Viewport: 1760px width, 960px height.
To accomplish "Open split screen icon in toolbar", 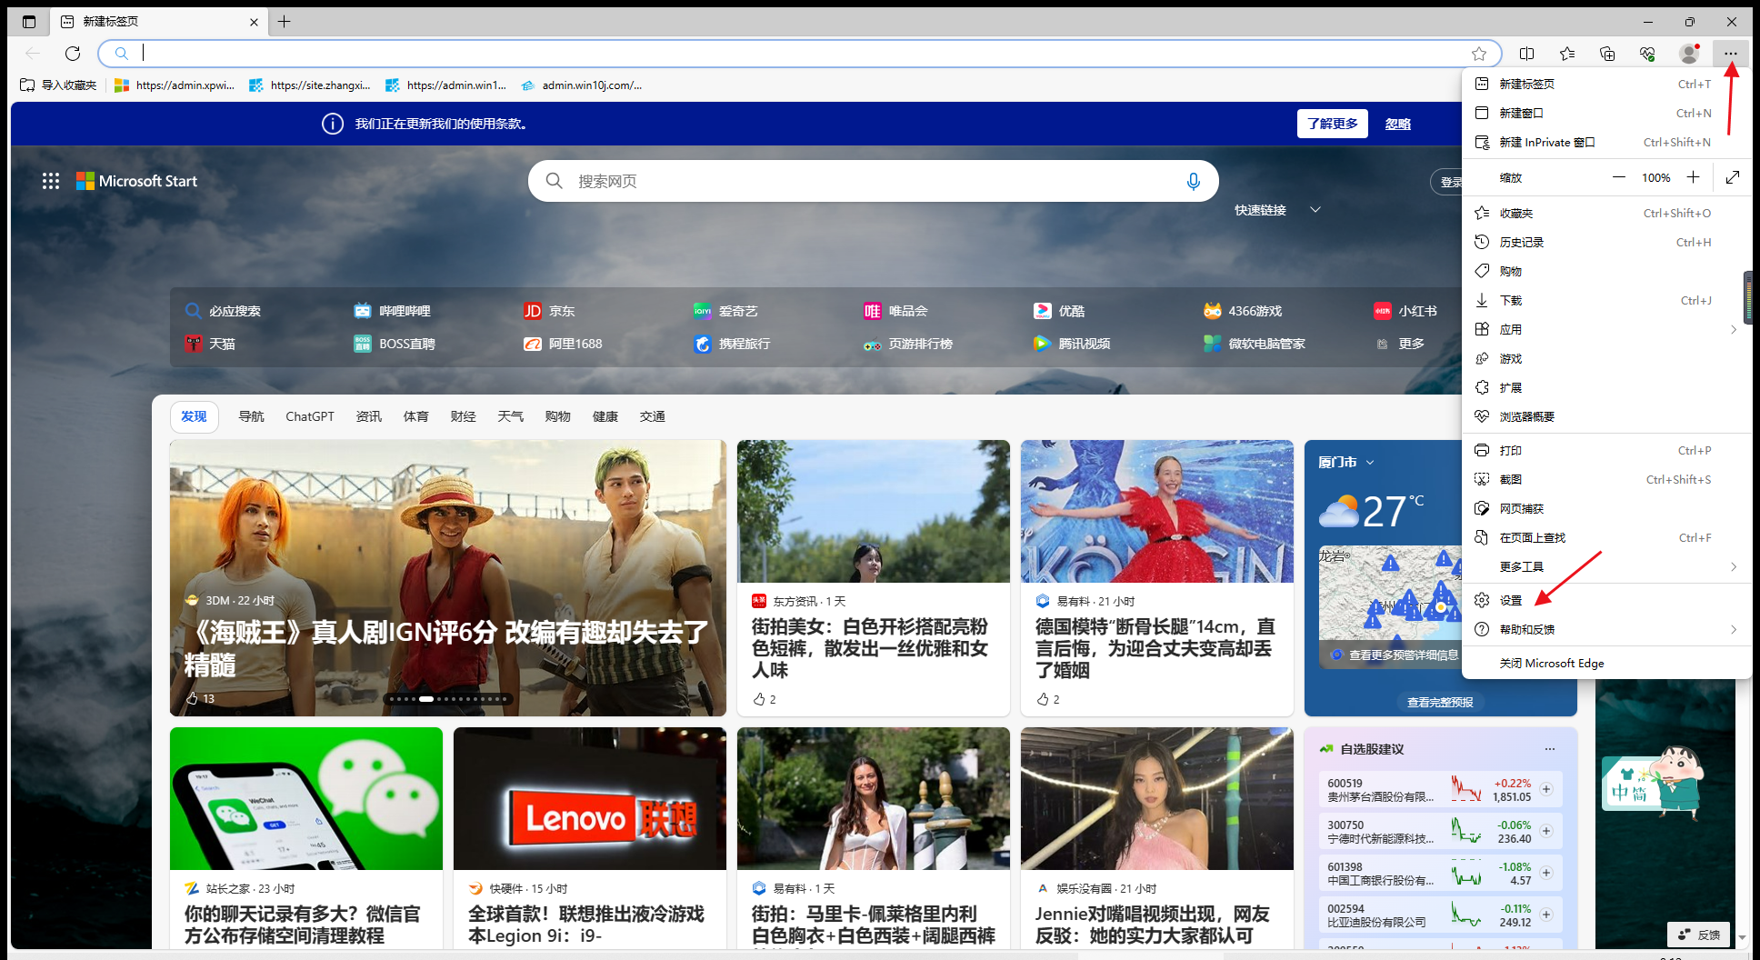I will pyautogui.click(x=1527, y=54).
